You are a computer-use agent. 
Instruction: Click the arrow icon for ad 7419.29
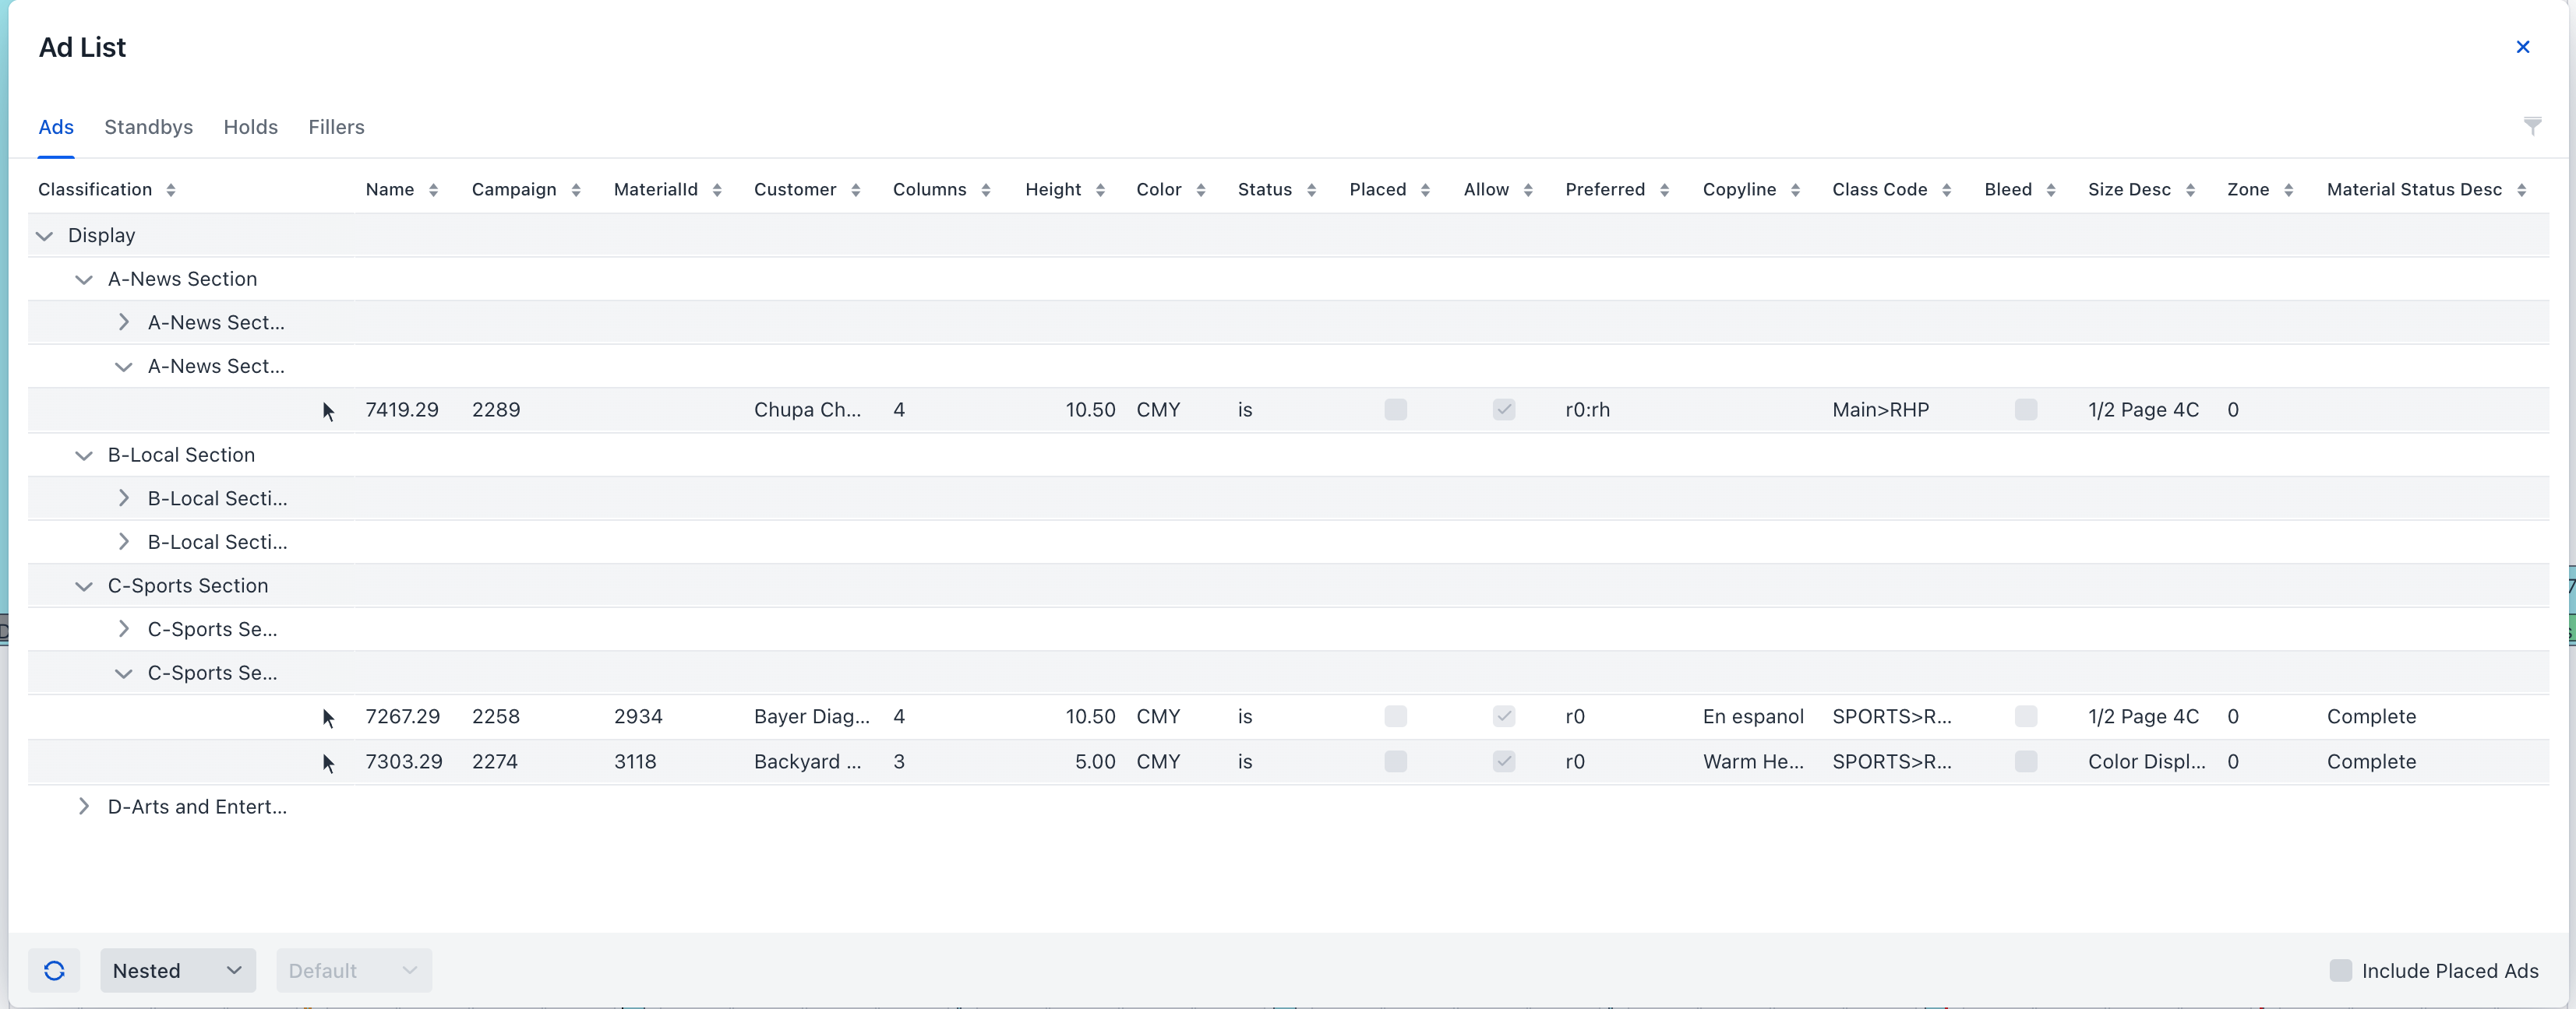328,410
